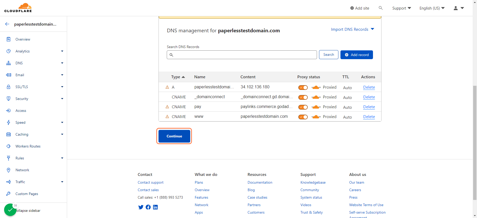The width and height of the screenshot is (477, 218).
Task: Expand the Analytics sidebar section arrow
Action: [62, 51]
